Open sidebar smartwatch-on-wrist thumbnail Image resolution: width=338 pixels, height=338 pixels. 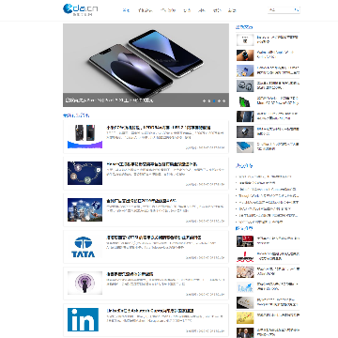click(x=245, y=55)
